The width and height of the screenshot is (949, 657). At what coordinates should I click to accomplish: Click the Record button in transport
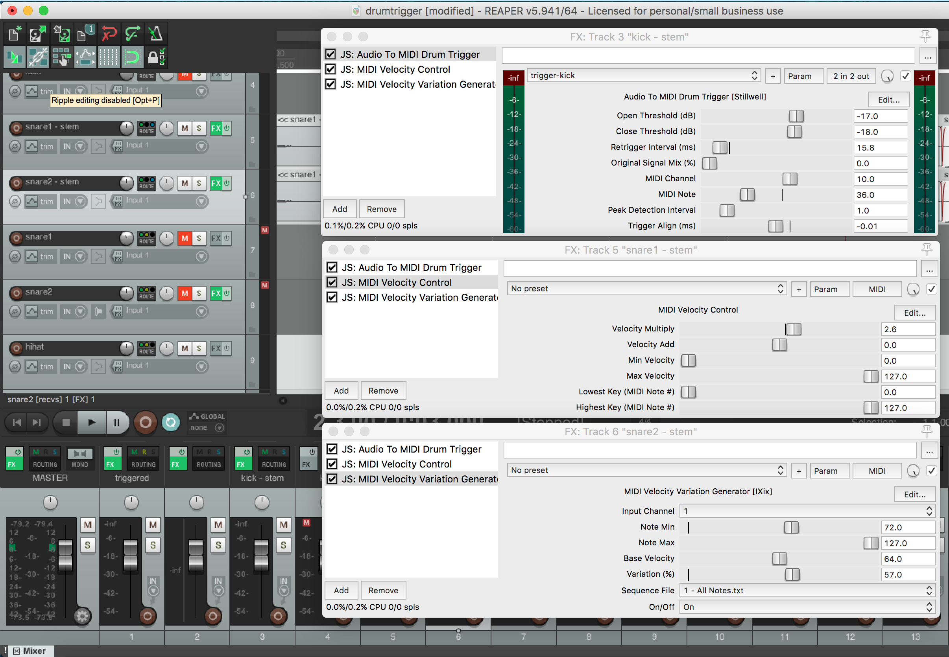point(145,421)
